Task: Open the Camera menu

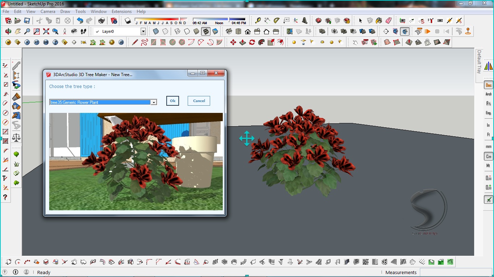Action: coord(48,11)
